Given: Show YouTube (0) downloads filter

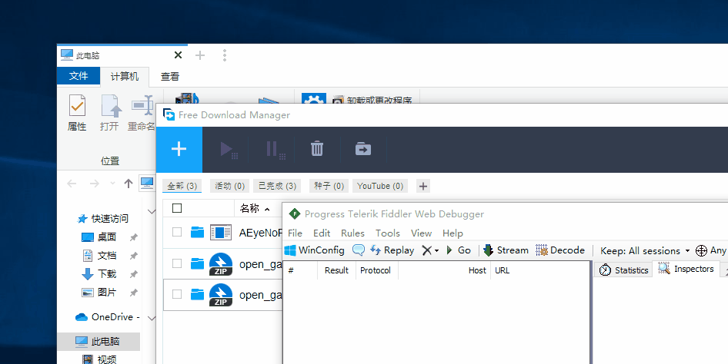Looking at the screenshot, I should (x=380, y=186).
